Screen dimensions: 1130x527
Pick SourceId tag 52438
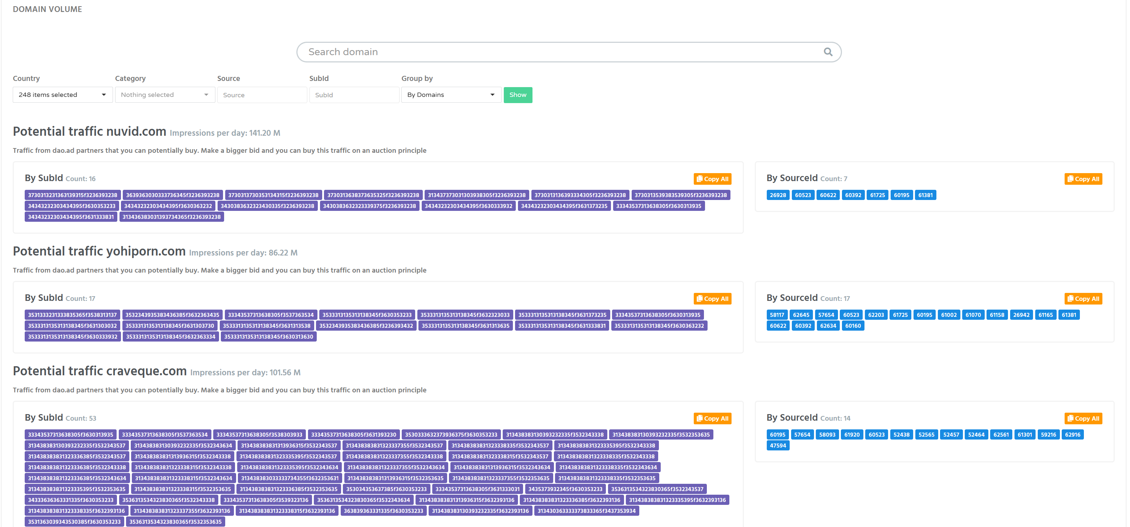pyautogui.click(x=902, y=434)
